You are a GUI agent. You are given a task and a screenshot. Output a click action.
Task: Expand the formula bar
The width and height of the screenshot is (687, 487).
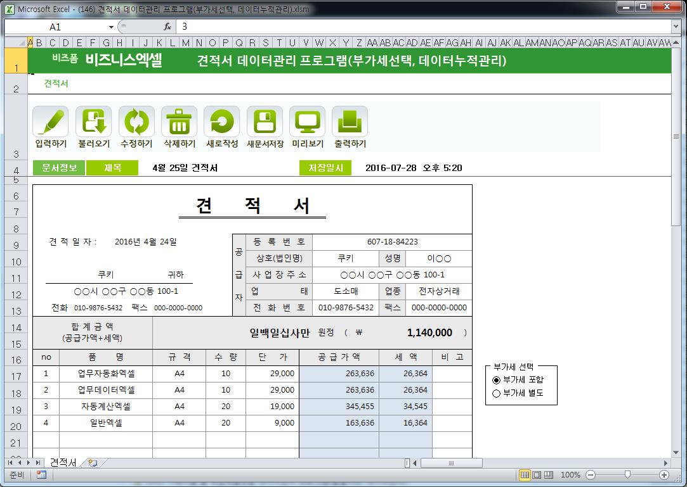676,27
